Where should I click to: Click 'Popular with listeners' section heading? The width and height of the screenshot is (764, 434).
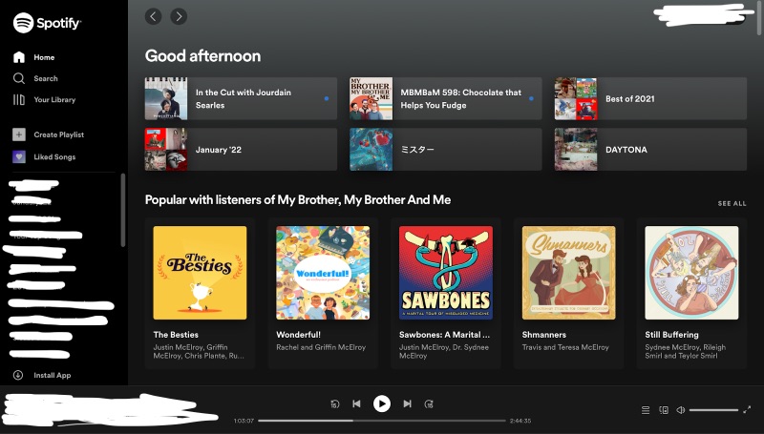tap(298, 200)
